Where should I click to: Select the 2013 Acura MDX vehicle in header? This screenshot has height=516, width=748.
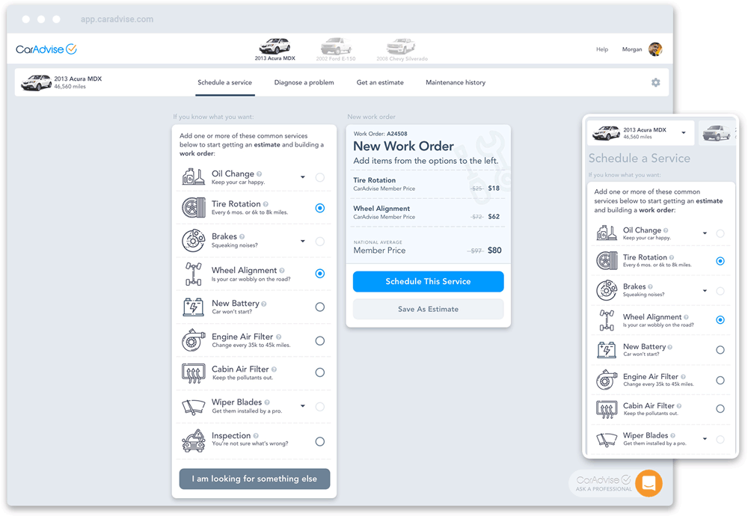tap(275, 49)
